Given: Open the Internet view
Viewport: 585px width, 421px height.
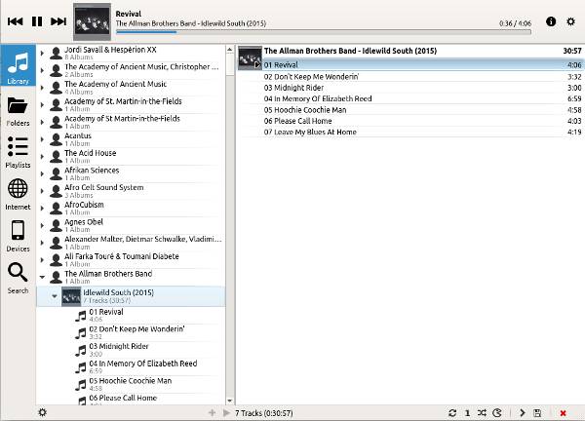Looking at the screenshot, I should (x=18, y=195).
